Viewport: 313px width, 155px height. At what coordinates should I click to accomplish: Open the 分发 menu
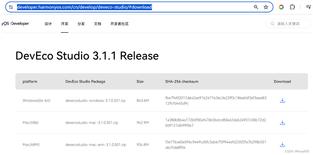(81, 24)
